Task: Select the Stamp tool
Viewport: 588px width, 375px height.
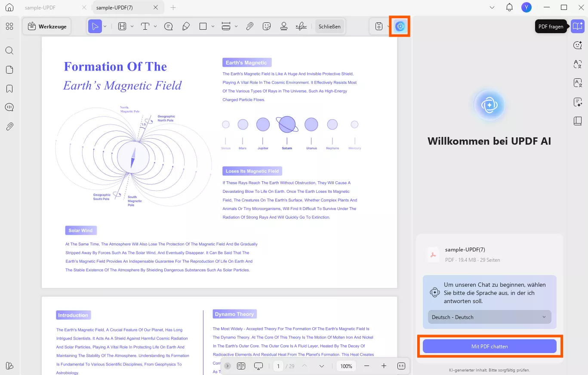Action: [x=284, y=26]
